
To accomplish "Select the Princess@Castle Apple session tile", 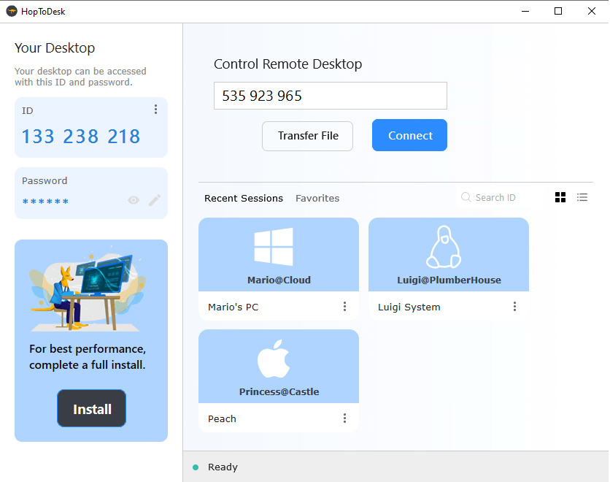I will 279,367.
